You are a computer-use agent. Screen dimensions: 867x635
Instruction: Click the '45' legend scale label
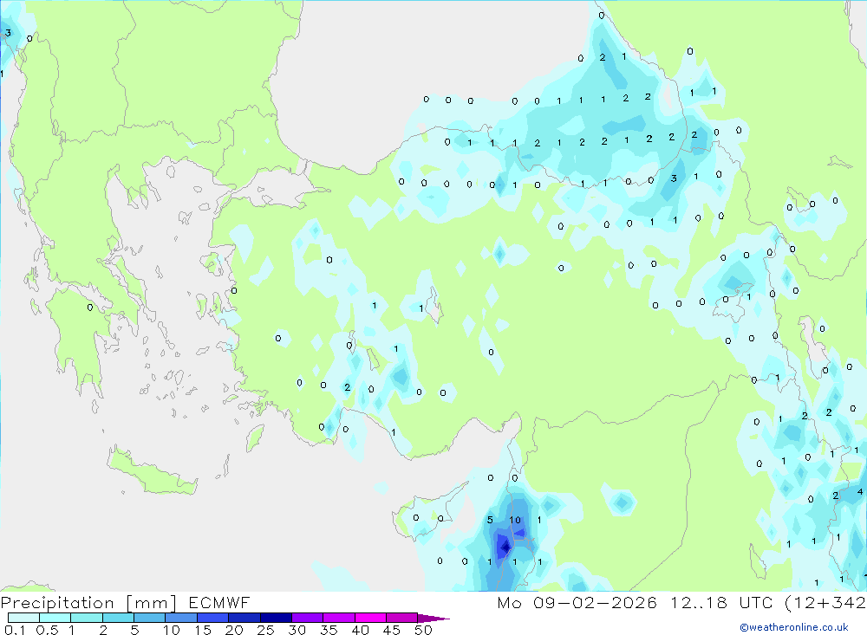point(392,630)
